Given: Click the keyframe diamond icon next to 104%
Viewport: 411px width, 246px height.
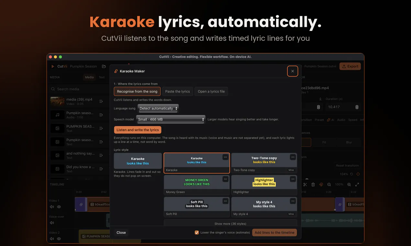Looking at the screenshot, I should 358,174.
